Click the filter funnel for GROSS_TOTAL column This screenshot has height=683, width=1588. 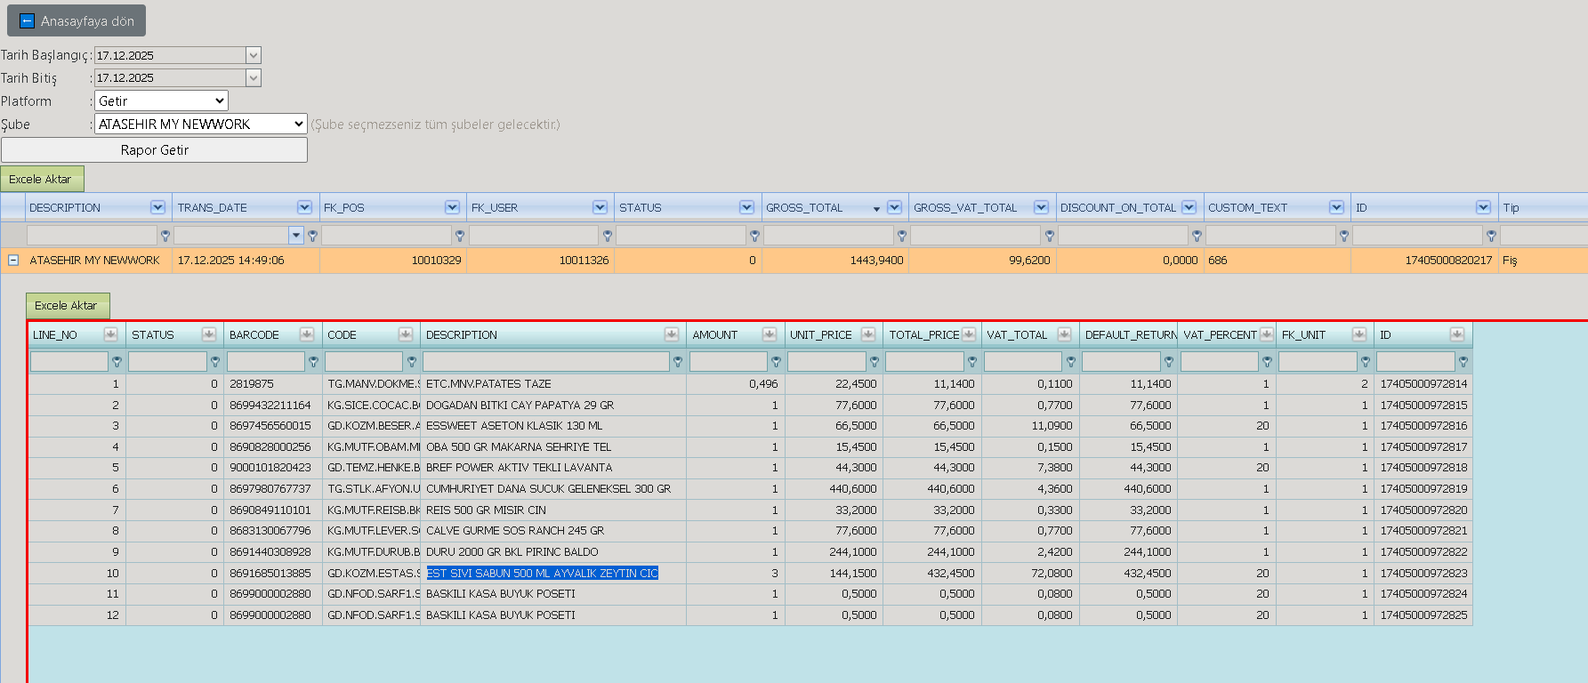pyautogui.click(x=902, y=236)
